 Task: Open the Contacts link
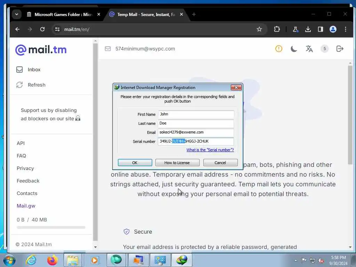(27, 193)
